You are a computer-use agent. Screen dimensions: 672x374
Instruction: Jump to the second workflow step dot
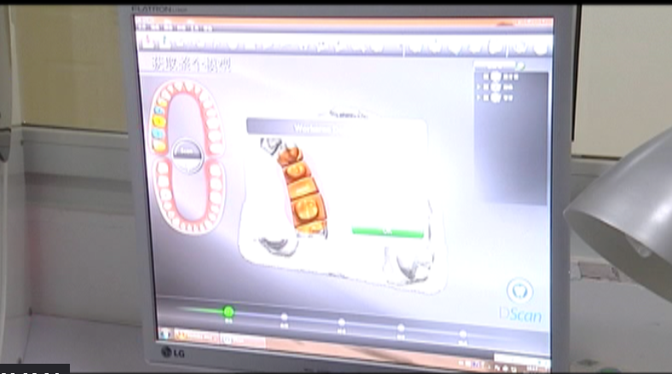pyautogui.click(x=285, y=317)
